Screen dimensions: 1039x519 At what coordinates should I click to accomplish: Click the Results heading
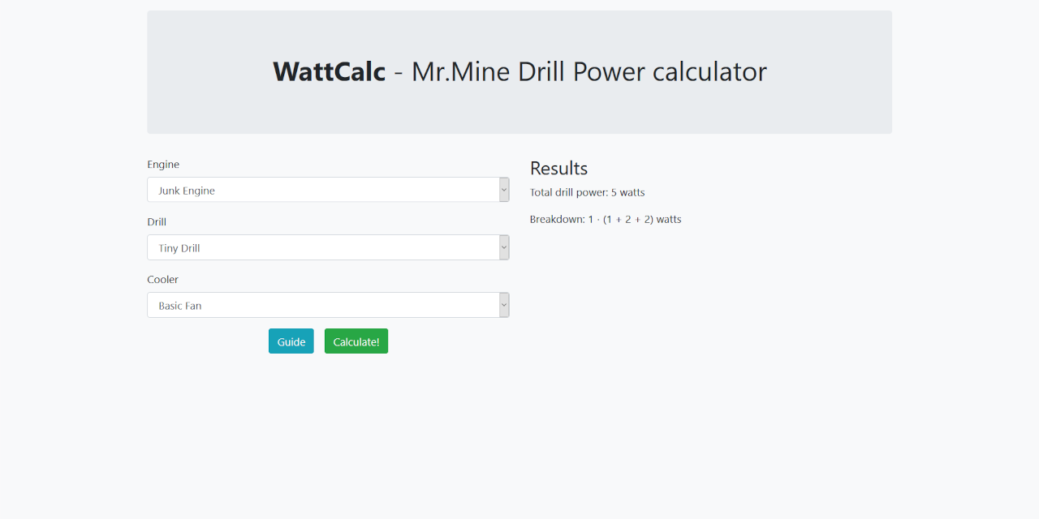[x=558, y=168]
